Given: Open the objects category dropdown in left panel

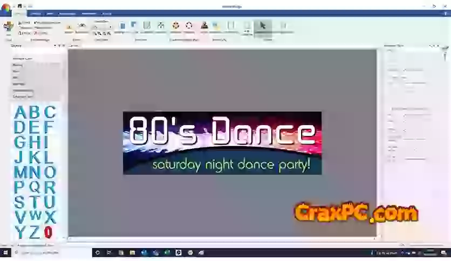Looking at the screenshot, I should 54,46.
